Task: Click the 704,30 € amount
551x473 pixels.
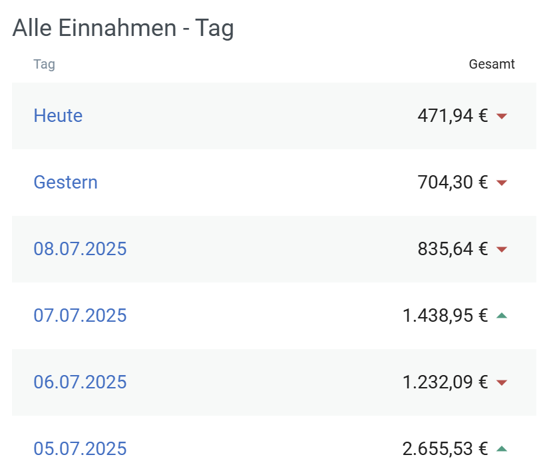Action: pyautogui.click(x=453, y=182)
